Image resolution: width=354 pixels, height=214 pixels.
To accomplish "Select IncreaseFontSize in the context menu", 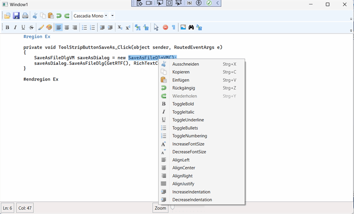I will click(202, 144).
